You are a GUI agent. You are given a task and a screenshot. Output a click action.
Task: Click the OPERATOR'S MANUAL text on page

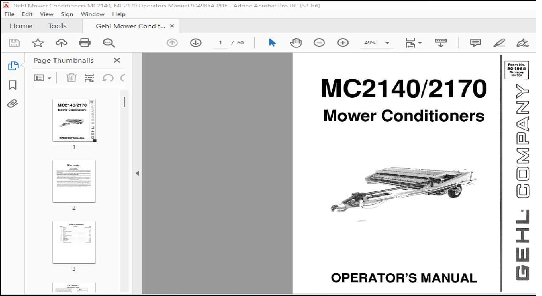[404, 278]
